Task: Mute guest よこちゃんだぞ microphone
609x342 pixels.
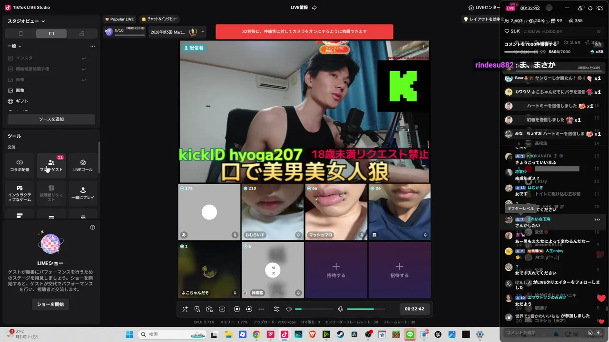Action: [235, 293]
